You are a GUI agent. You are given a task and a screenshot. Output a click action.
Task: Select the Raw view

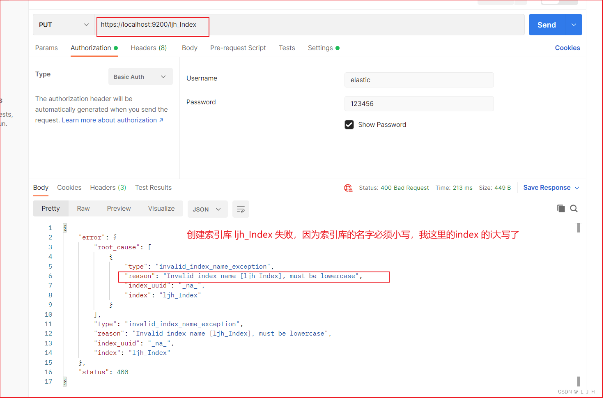coord(83,209)
